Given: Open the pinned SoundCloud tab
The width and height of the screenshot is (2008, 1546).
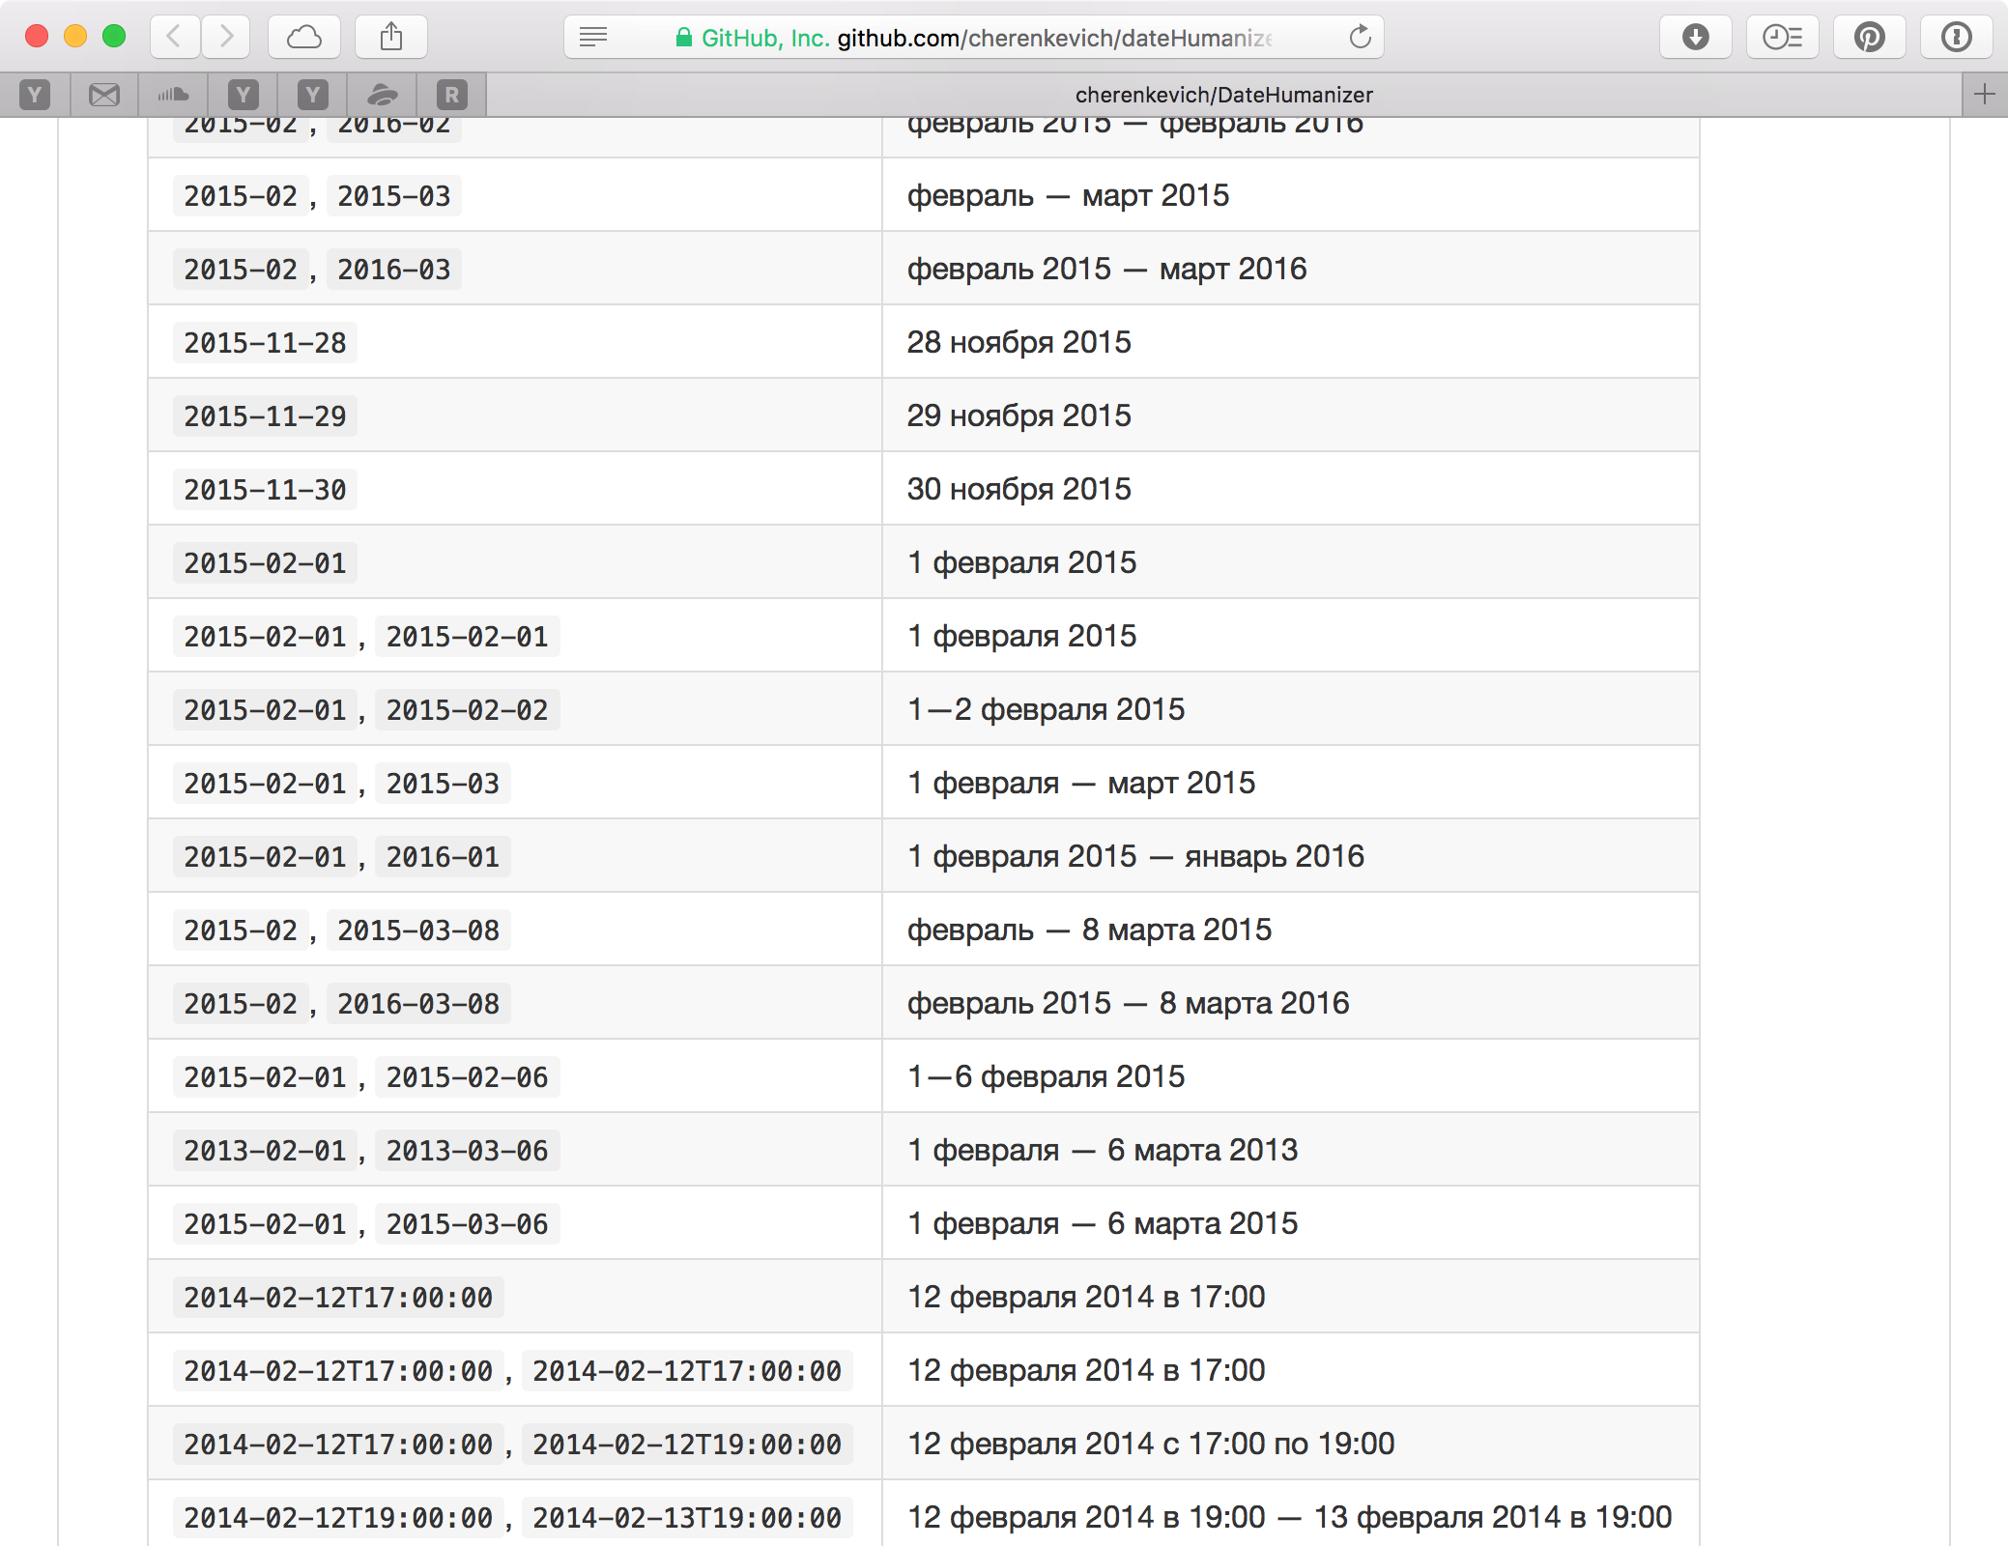Looking at the screenshot, I should point(174,95).
